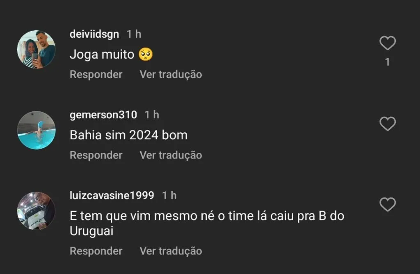
Task: Open luizcavasine1999's profile picture
Action: point(36,211)
